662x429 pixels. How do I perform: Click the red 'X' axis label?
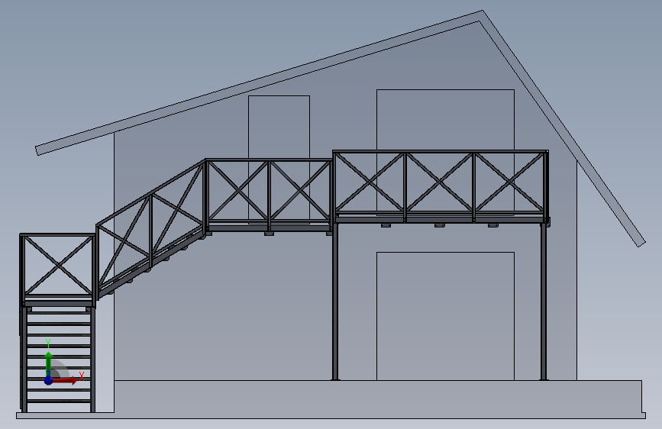tap(82, 376)
